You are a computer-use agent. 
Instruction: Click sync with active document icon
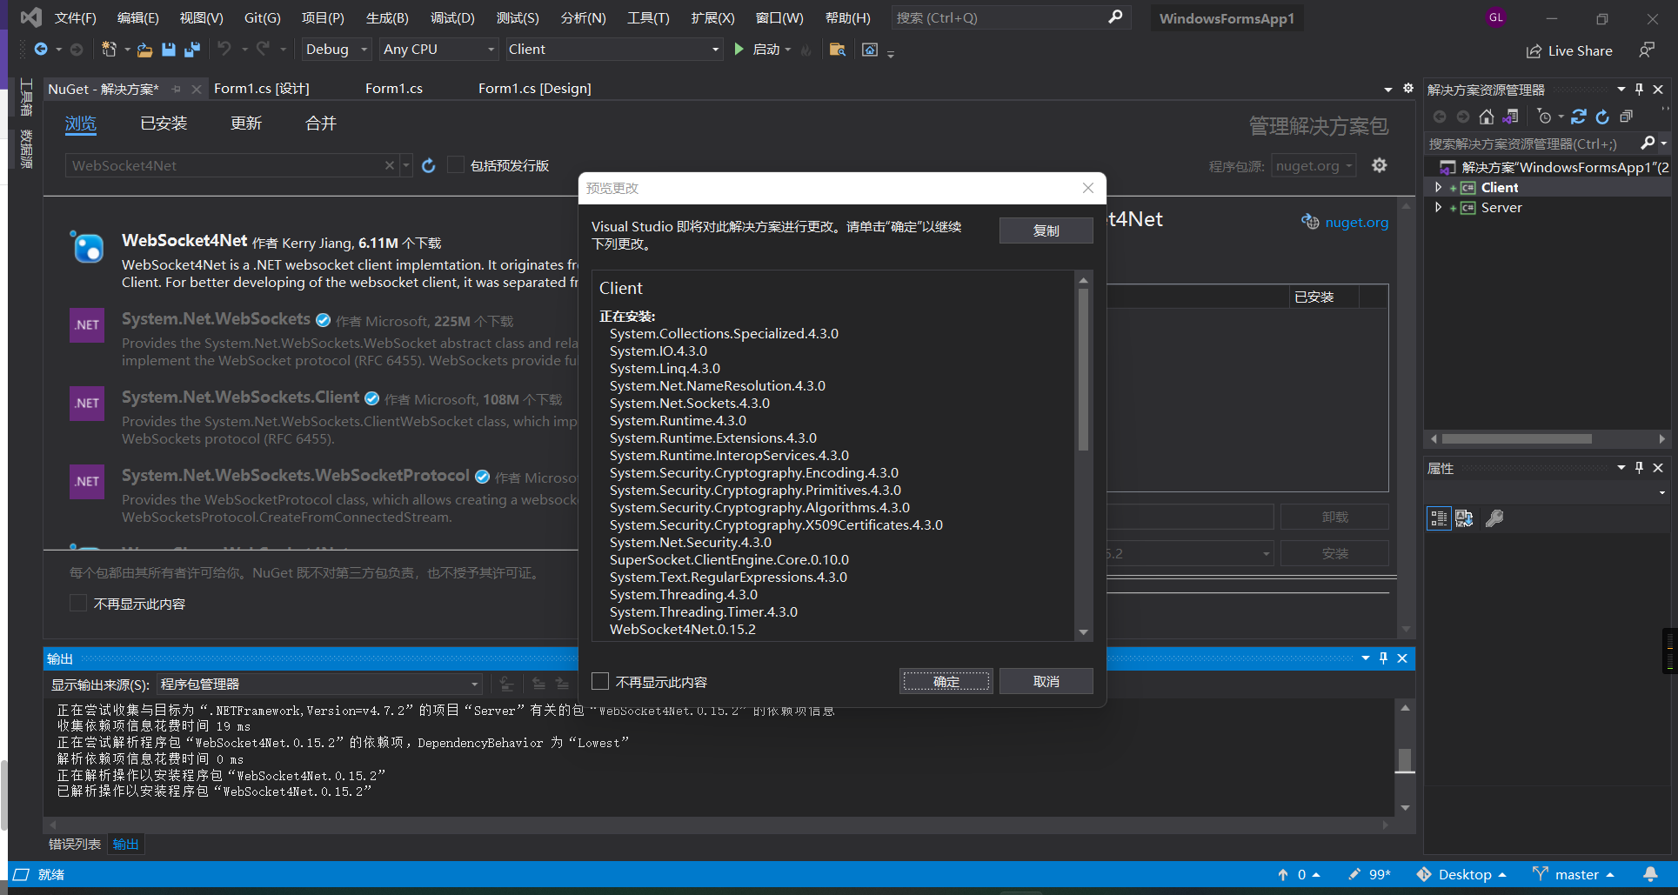pyautogui.click(x=1579, y=117)
